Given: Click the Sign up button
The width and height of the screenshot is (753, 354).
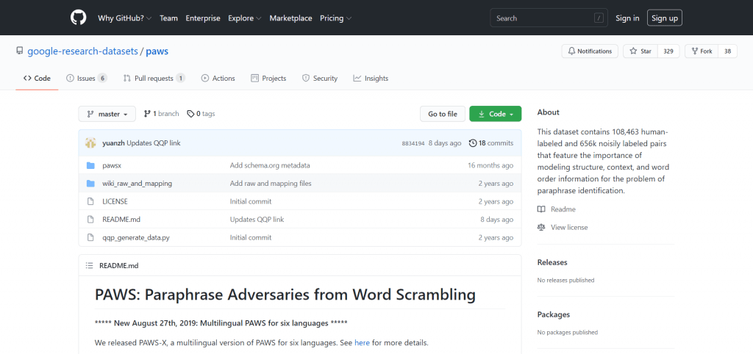Looking at the screenshot, I should pos(665,18).
